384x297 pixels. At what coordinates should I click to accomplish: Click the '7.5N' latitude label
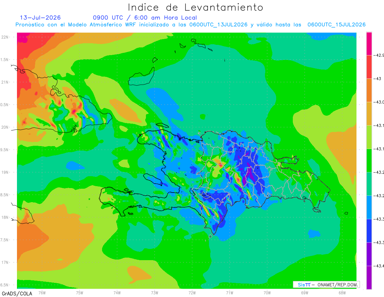[x=5, y=240]
